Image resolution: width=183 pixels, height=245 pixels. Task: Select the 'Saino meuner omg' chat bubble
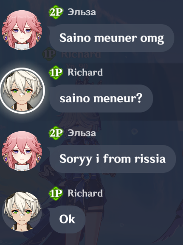[x=112, y=38]
